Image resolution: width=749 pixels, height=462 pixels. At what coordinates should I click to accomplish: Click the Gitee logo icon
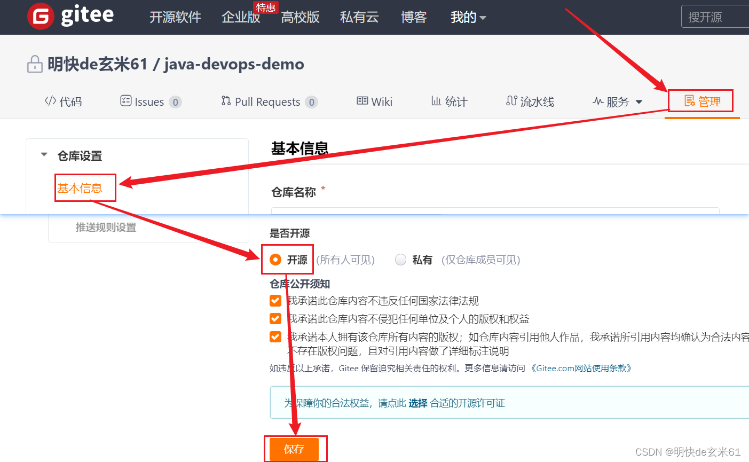(41, 16)
